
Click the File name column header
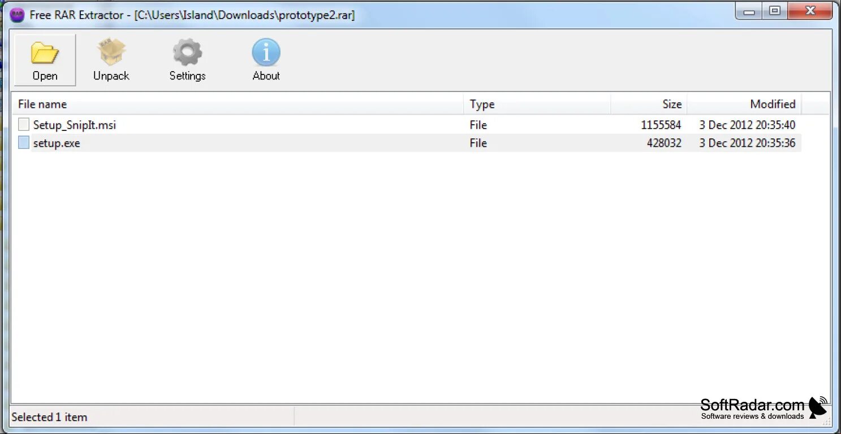[x=42, y=104]
